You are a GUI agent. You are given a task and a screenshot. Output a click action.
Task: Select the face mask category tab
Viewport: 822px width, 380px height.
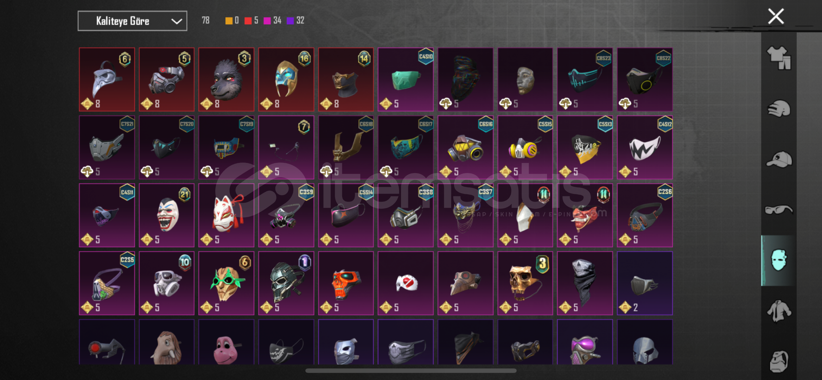(778, 260)
